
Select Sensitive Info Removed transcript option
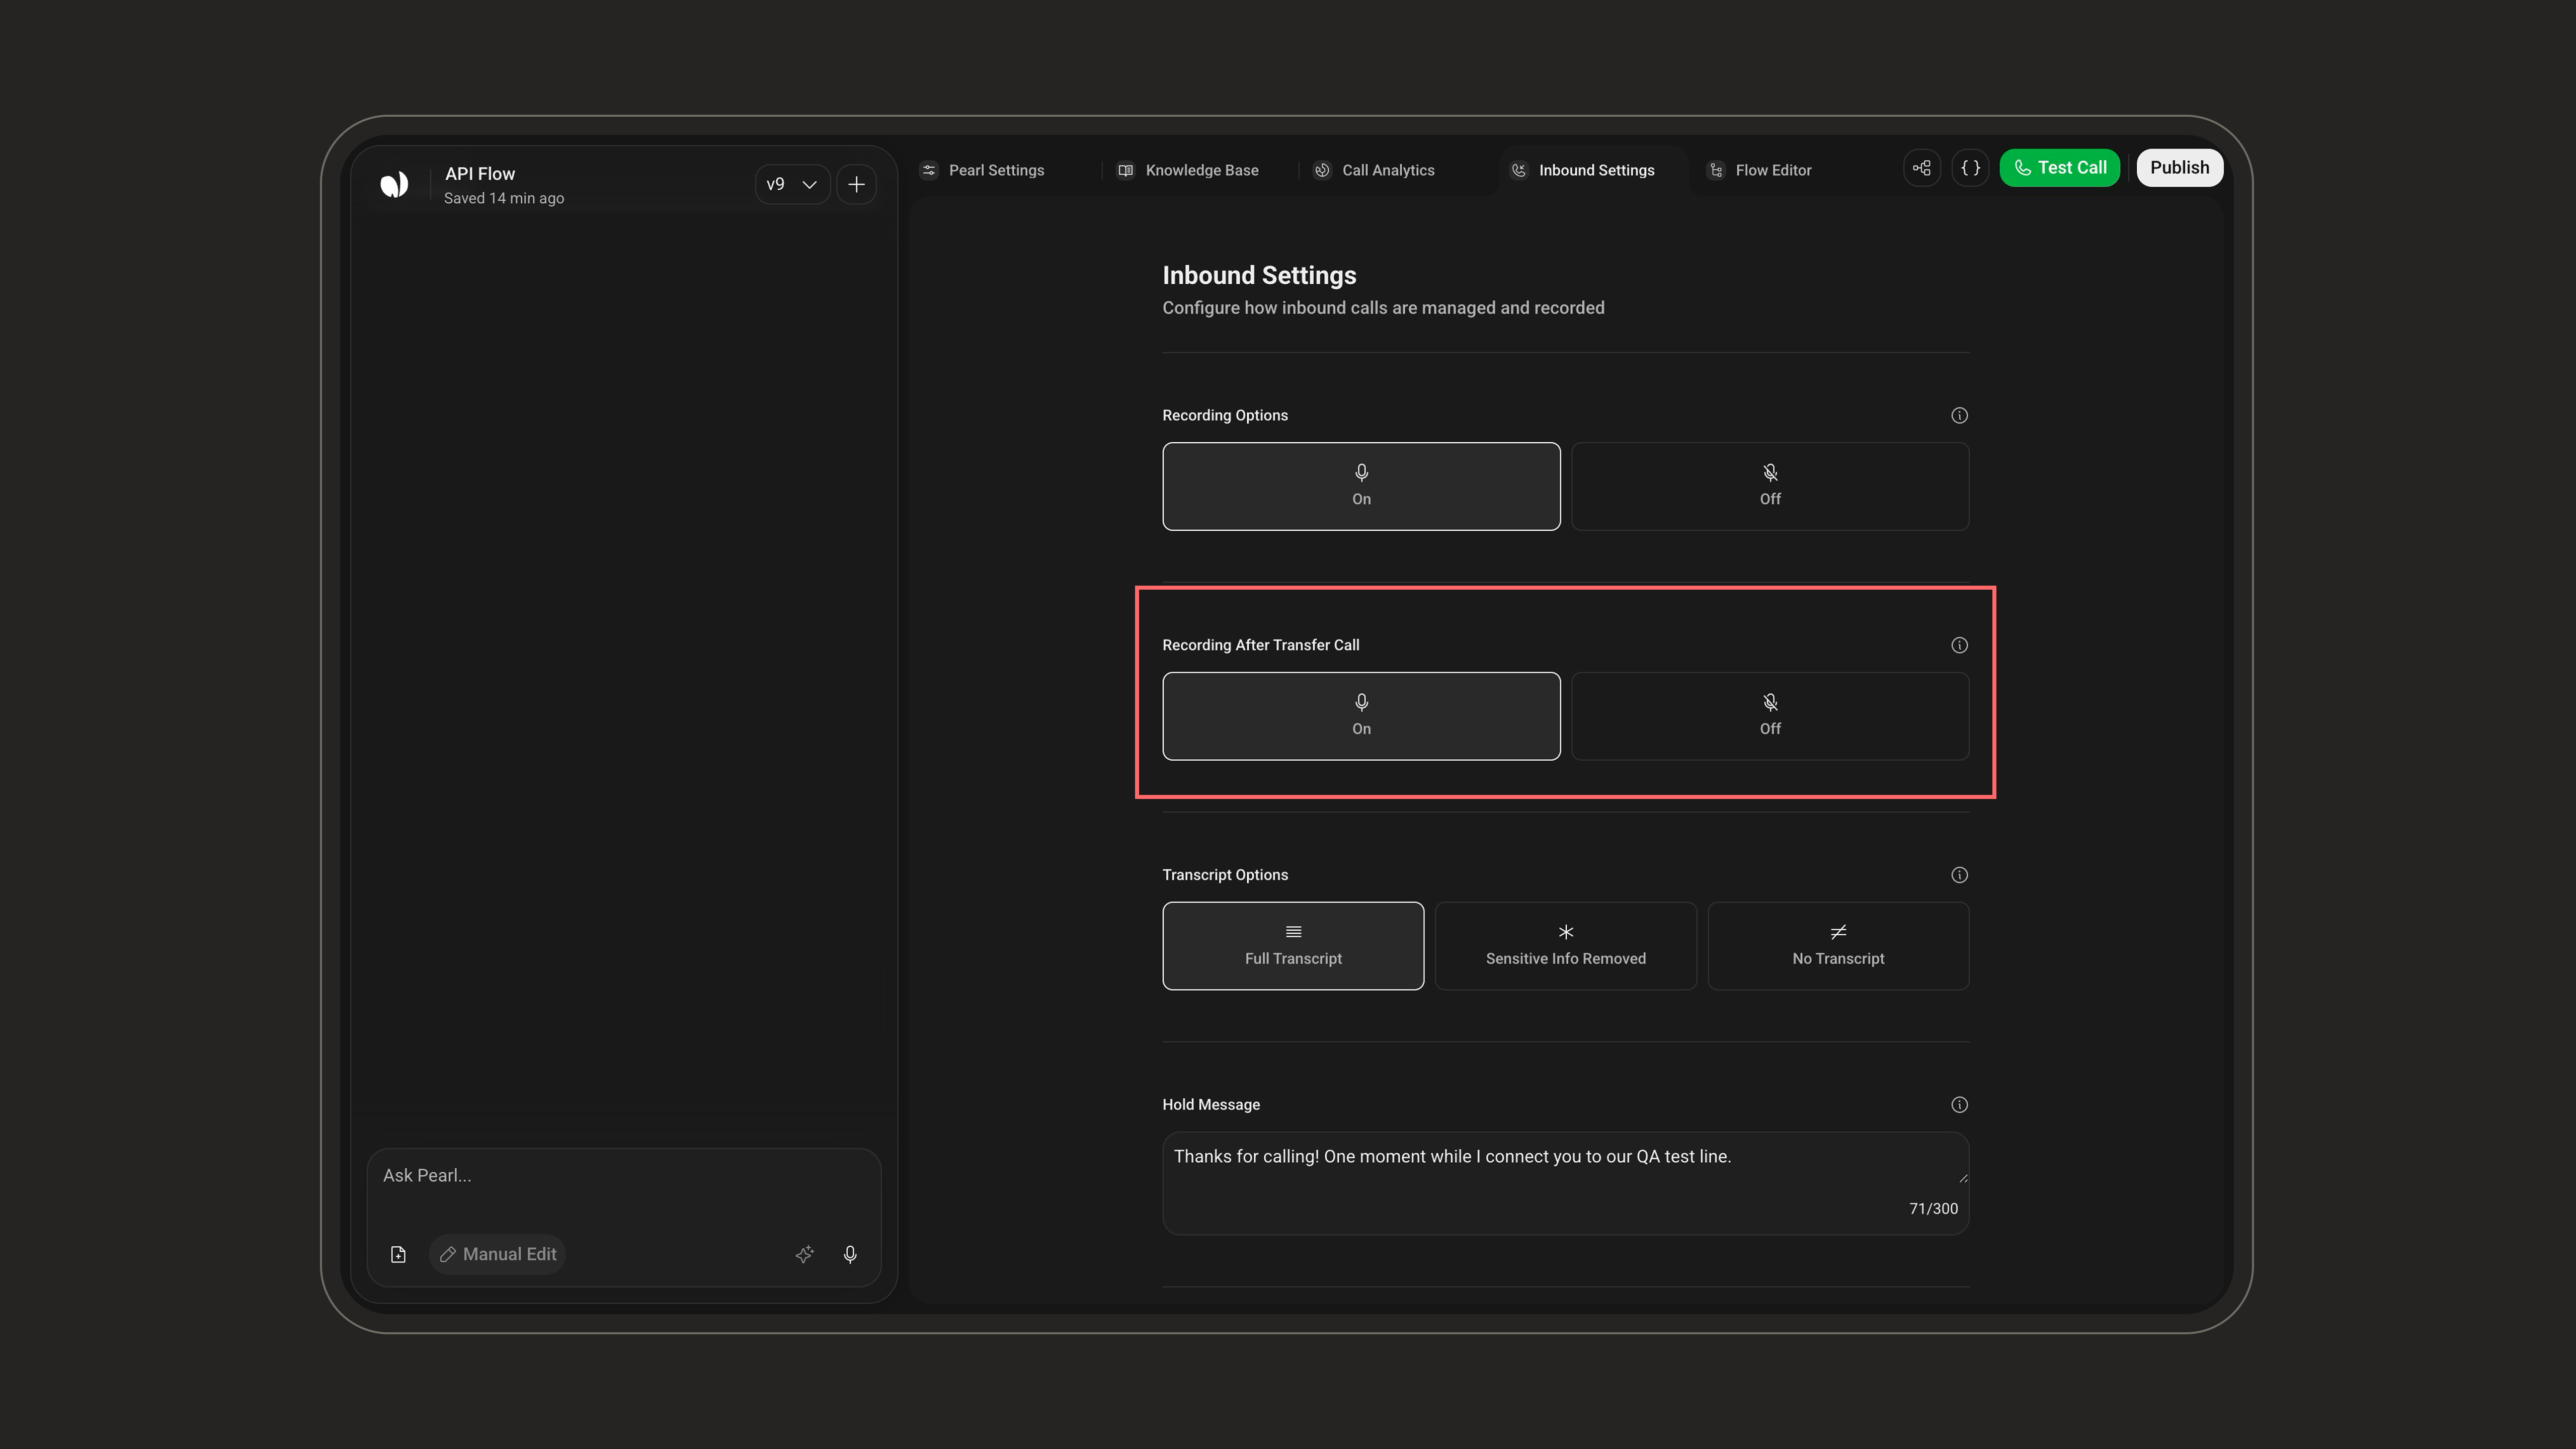tap(1565, 946)
